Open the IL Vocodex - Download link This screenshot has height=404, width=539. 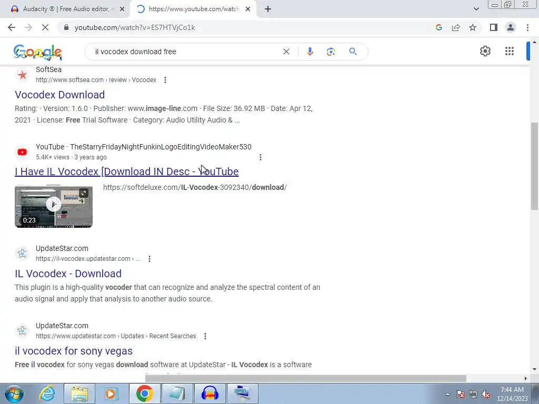coord(68,274)
